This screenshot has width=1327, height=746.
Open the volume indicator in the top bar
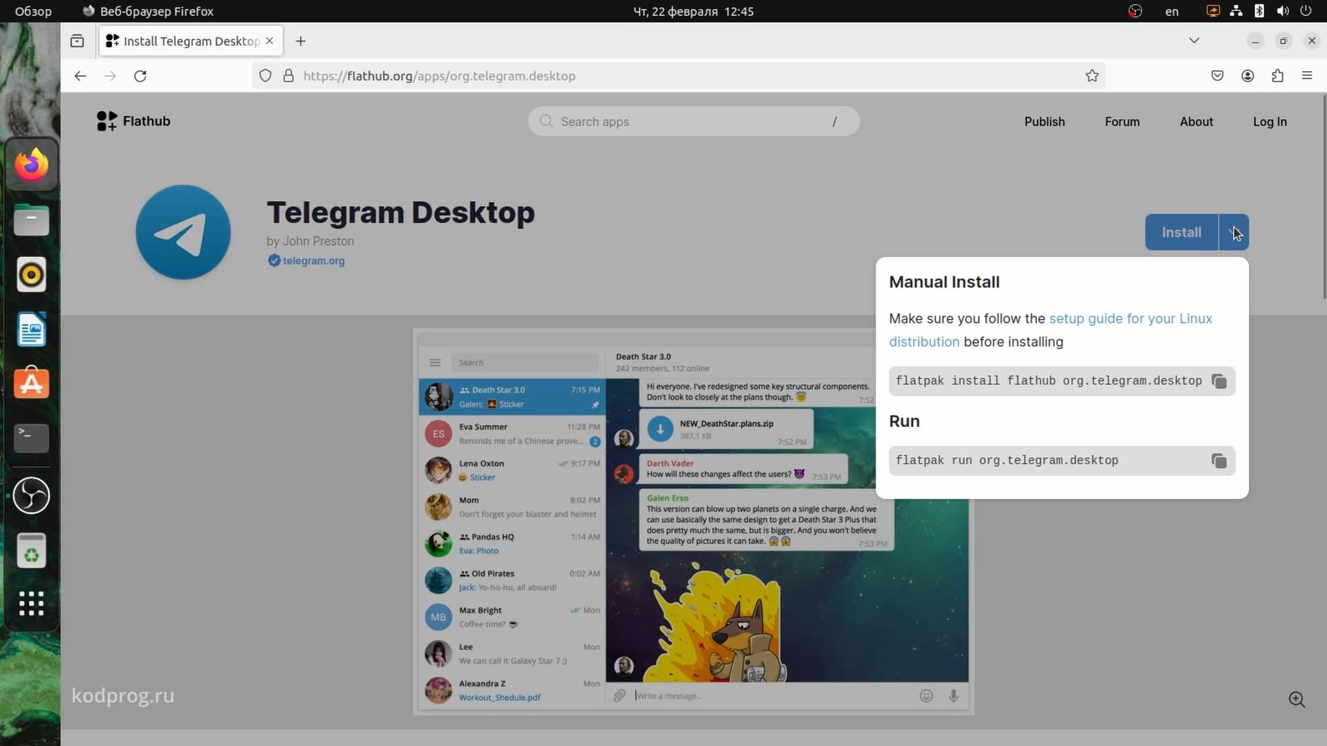coord(1283,11)
